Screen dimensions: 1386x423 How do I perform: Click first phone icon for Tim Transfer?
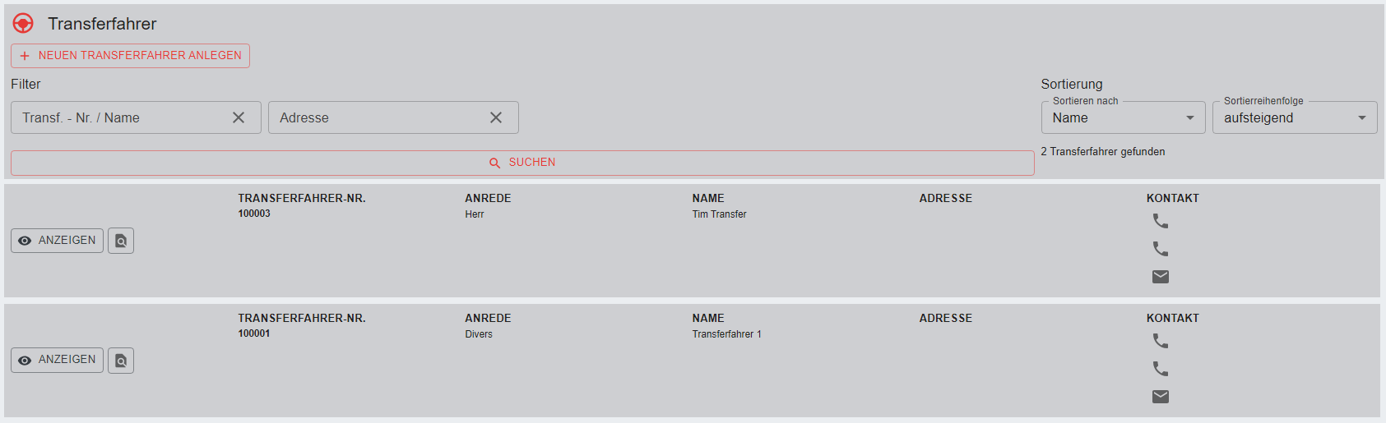coord(1160,221)
